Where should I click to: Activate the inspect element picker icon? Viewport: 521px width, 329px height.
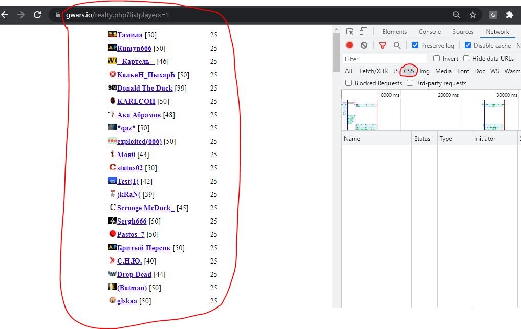pyautogui.click(x=350, y=32)
